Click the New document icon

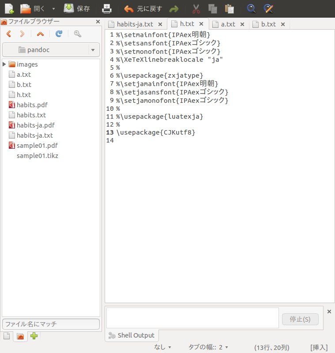click(x=9, y=9)
